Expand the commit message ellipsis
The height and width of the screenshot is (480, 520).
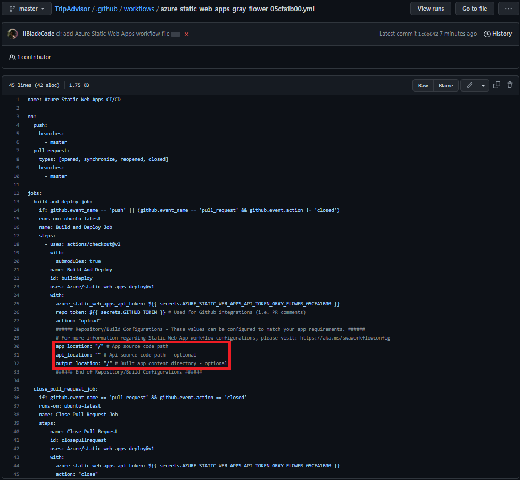176,34
